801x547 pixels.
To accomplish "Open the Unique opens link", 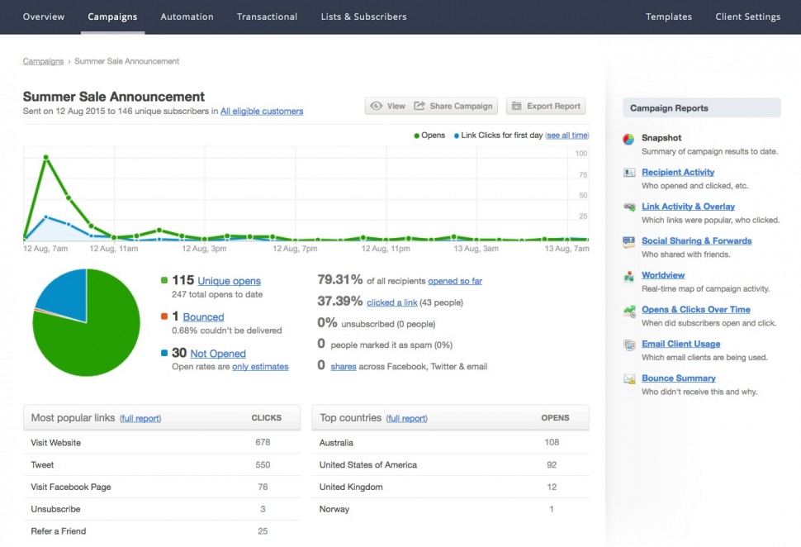I will point(229,281).
